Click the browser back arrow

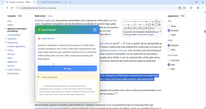pos(2,8)
